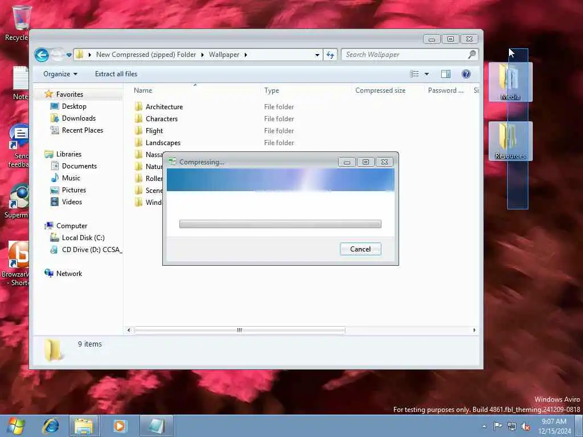
Task: Click the Forward navigation arrow in Explorer
Action: [58, 55]
